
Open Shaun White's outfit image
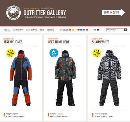click(x=109, y=78)
